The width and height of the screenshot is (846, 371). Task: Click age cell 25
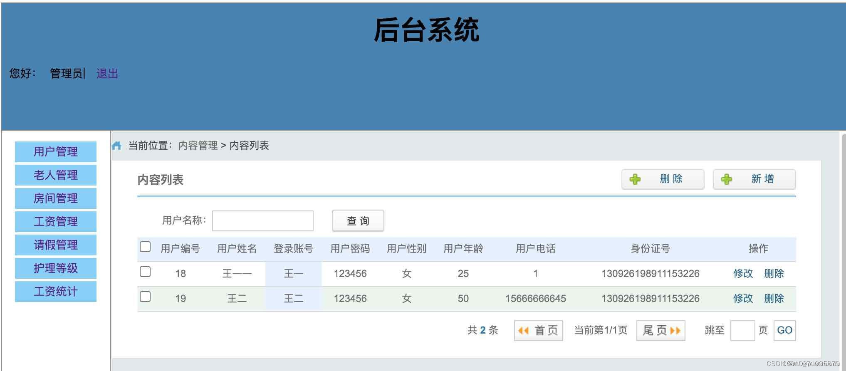coord(463,274)
